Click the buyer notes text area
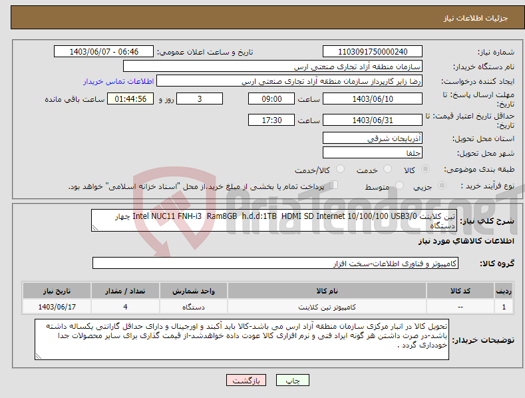 (x=242, y=339)
